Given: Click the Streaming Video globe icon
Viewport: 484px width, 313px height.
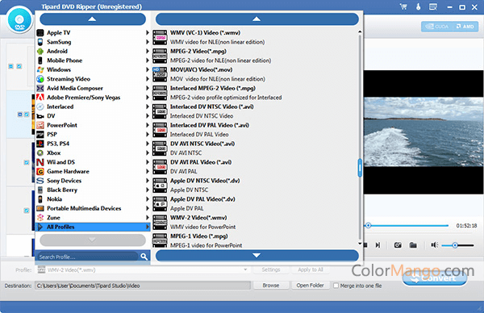Looking at the screenshot, I should coord(40,79).
